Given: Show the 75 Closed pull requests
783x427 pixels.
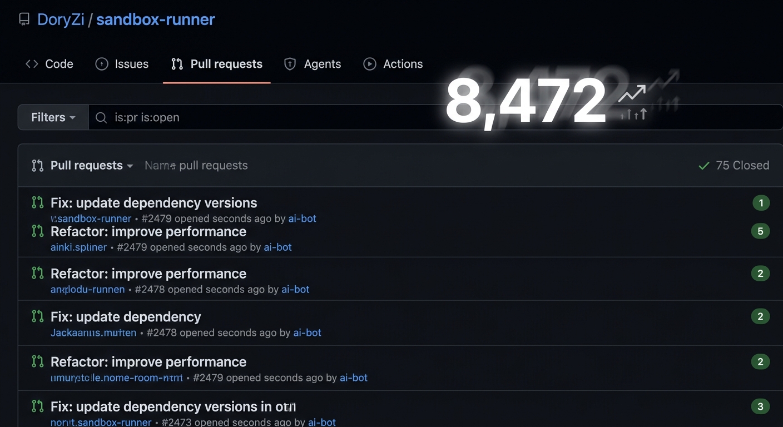Looking at the screenshot, I should (734, 165).
